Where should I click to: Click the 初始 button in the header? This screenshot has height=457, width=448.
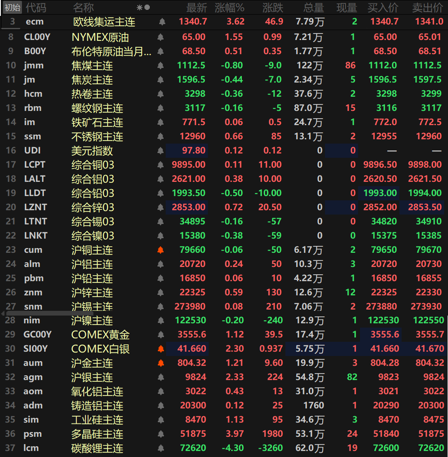(x=12, y=7)
